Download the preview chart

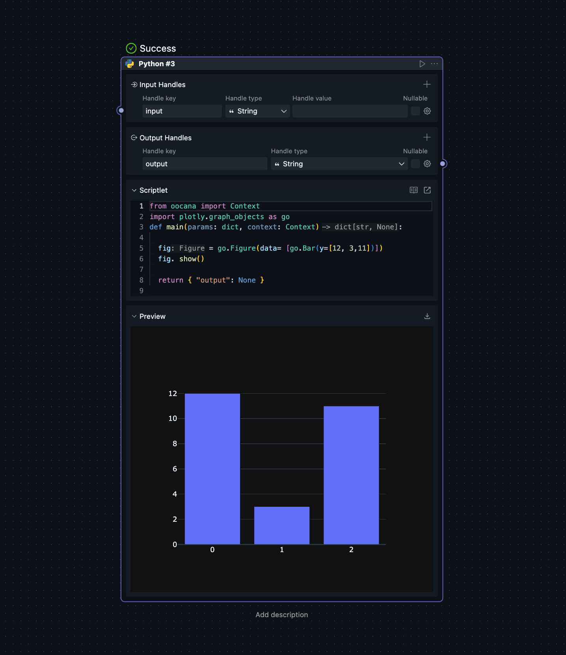[427, 316]
